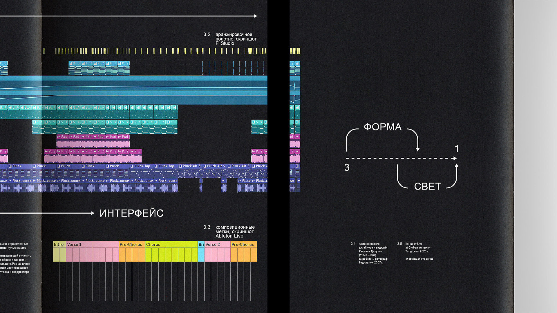This screenshot has width=557, height=313.
Task: Click the следующая страница text
Action: [419, 259]
